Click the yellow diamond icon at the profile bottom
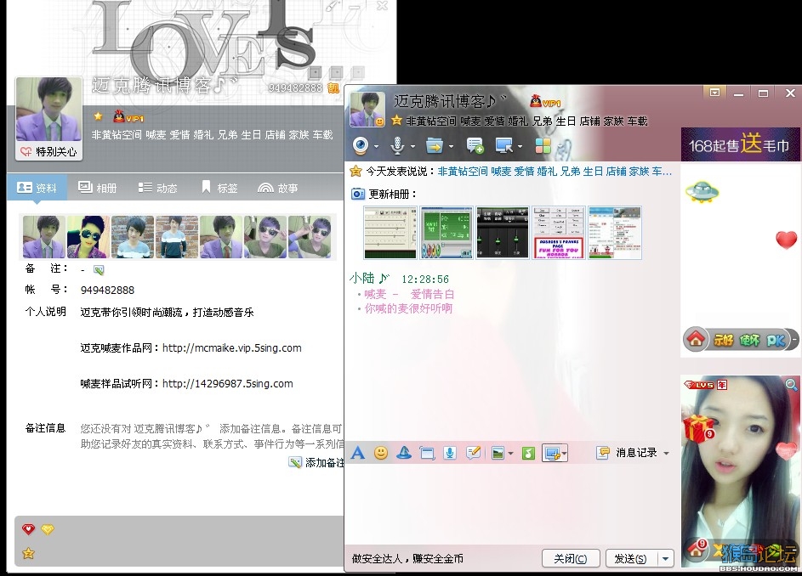Image resolution: width=802 pixels, height=576 pixels. pyautogui.click(x=48, y=529)
